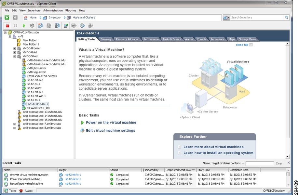
Task: Open the Inventory menu
Action: tap(34, 10)
